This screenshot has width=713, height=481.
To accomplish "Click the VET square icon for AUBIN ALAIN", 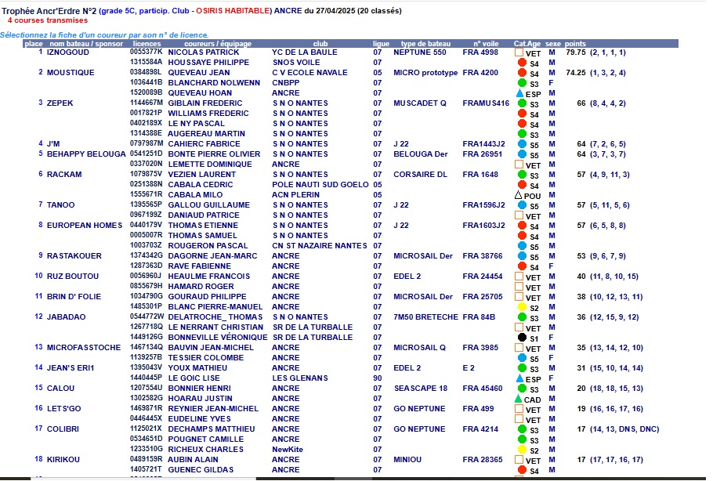I will point(519,460).
